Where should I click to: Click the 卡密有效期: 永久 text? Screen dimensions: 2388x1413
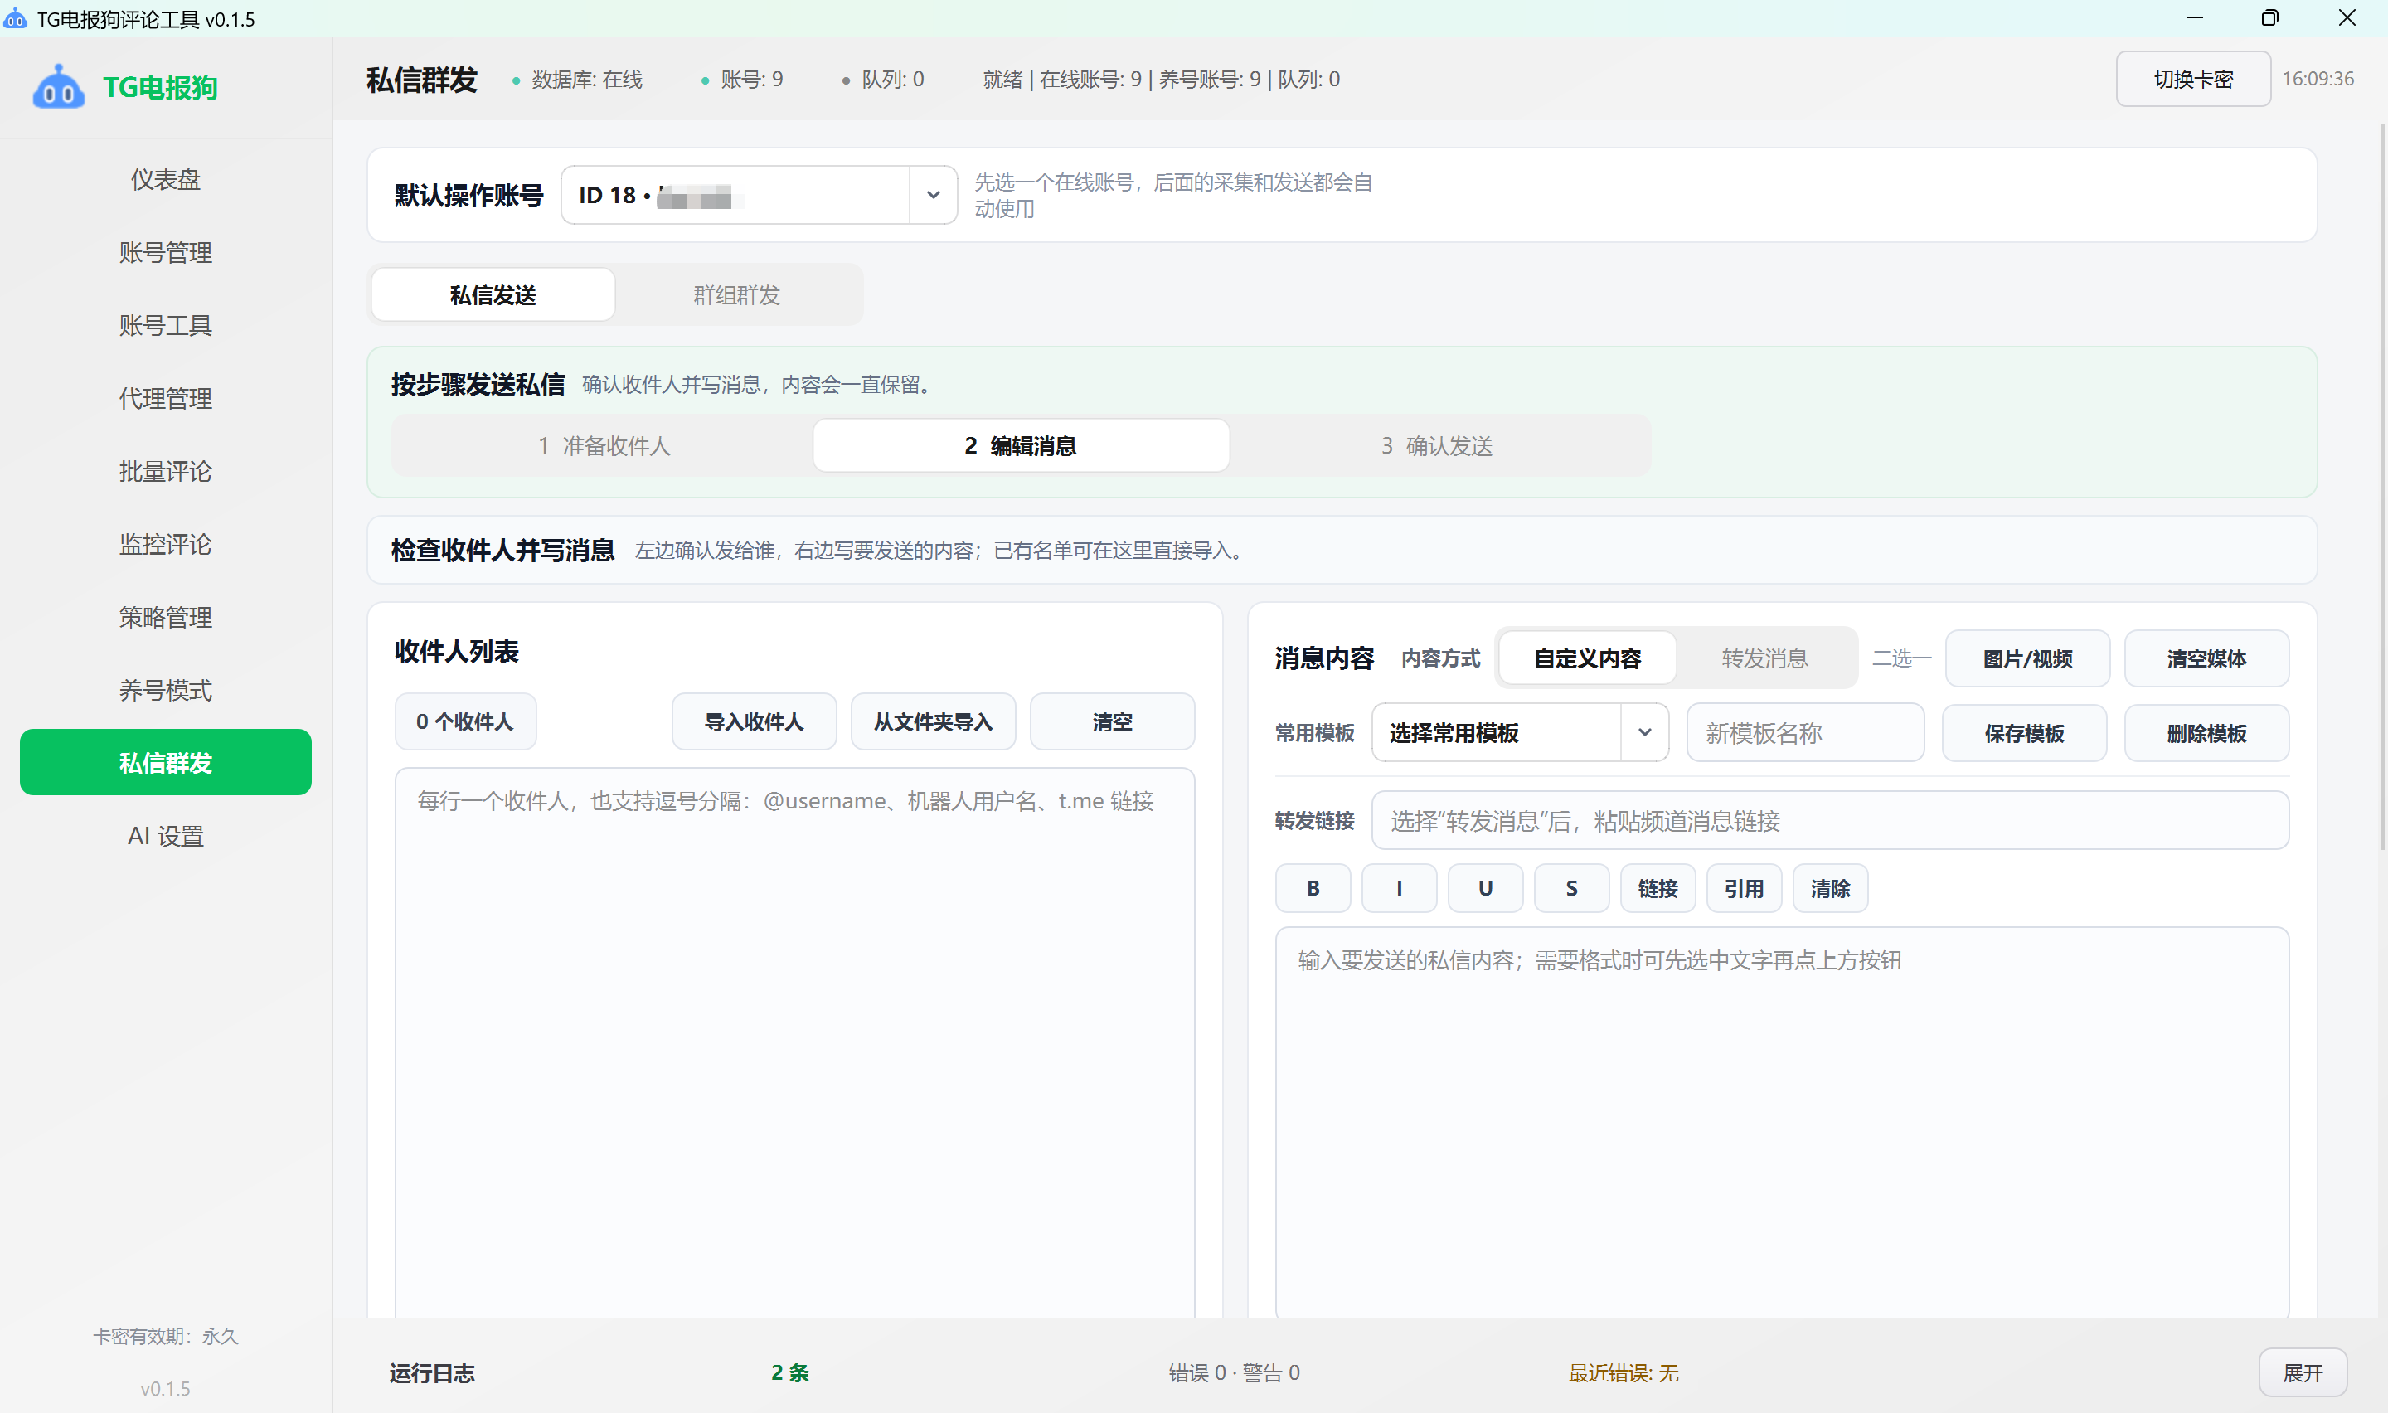pos(166,1336)
